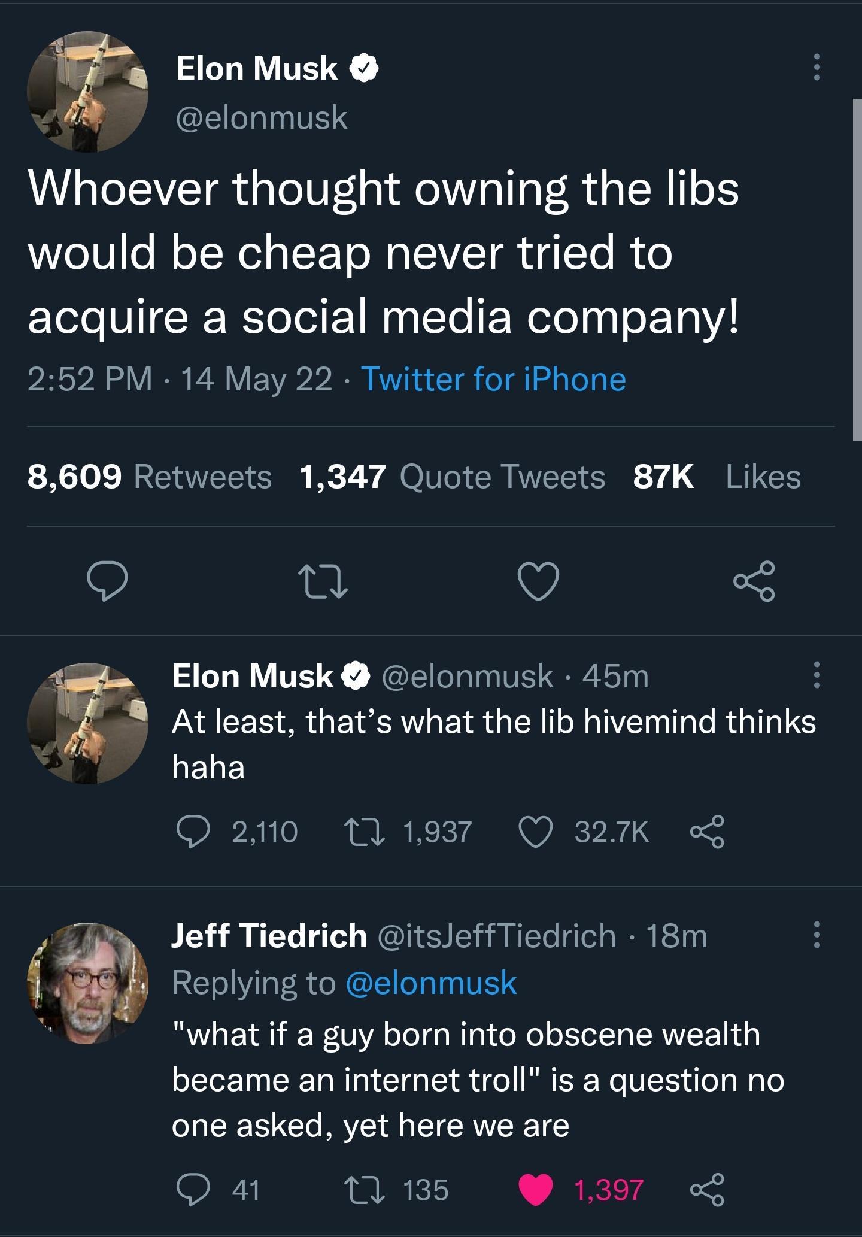Open the Retweets list for the main tweet
The width and height of the screenshot is (862, 1237).
pos(148,476)
